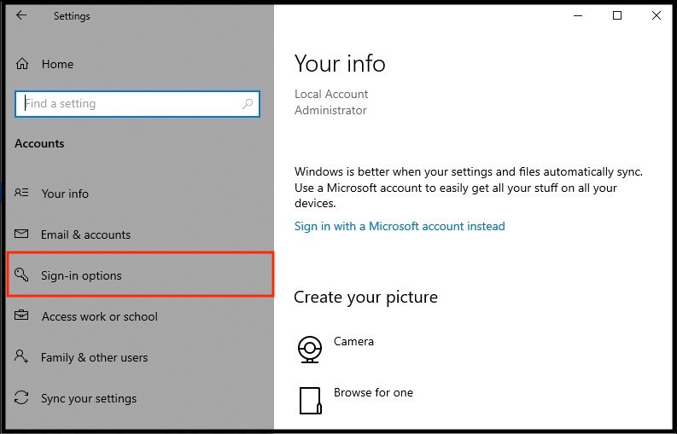
Task: Click the Email & accounts envelope icon
Action: coord(21,234)
